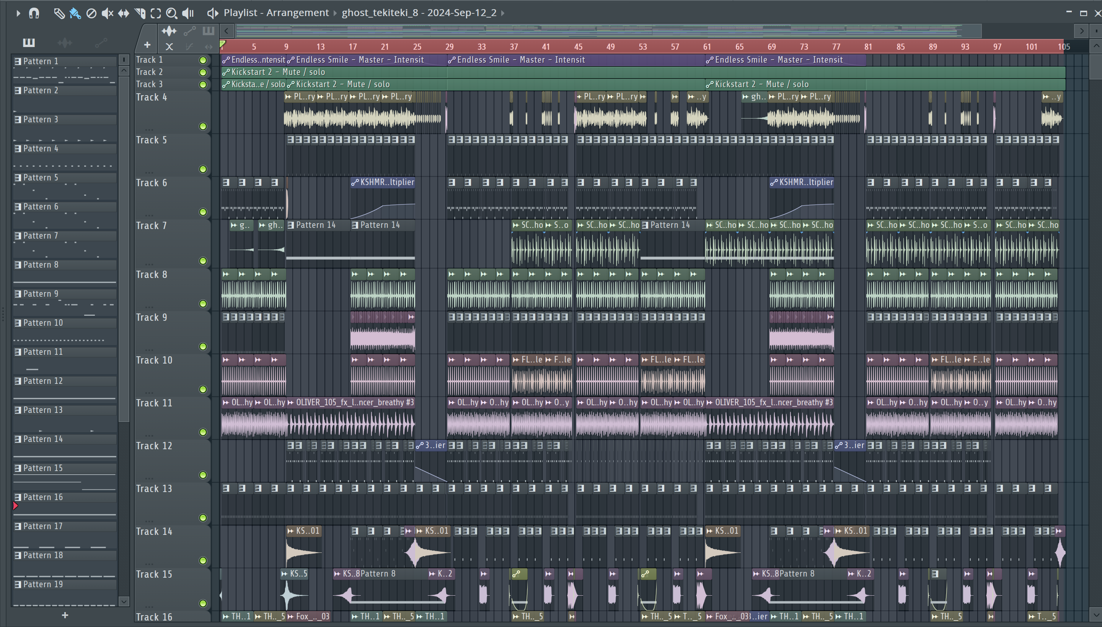Viewport: 1102px width, 627px height.
Task: Add a new pattern with the picker plus button
Action: pyautogui.click(x=65, y=615)
